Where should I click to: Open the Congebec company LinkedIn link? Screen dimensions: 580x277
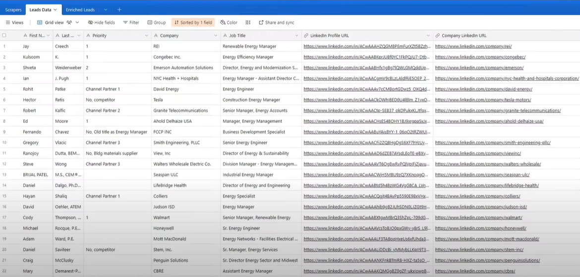pyautogui.click(x=480, y=57)
